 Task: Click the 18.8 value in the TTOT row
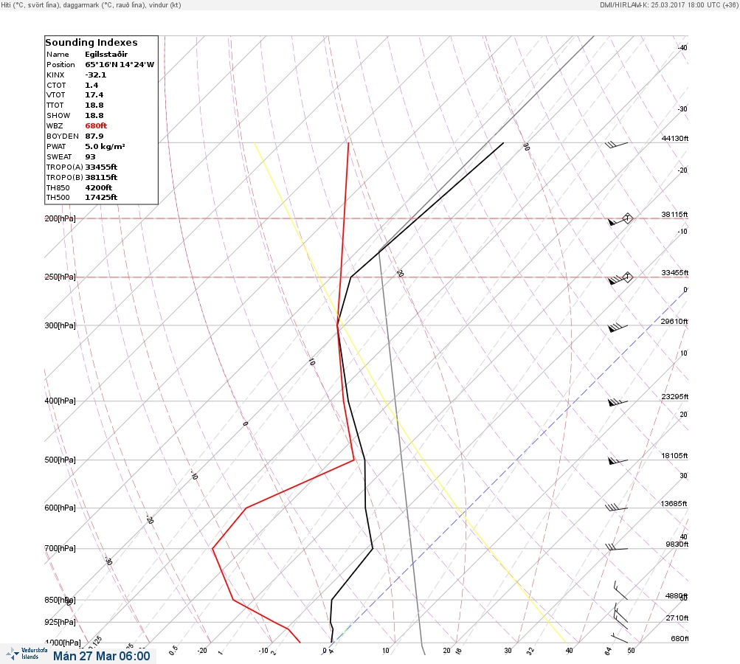[x=94, y=106]
